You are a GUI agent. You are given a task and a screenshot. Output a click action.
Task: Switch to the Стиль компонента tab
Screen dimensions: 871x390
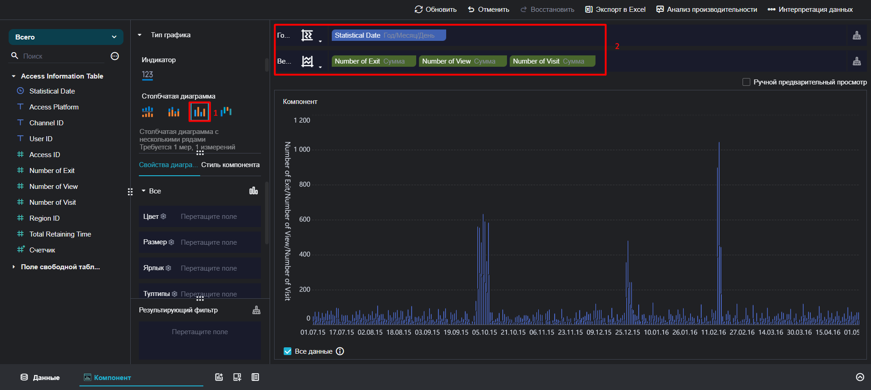[x=231, y=165]
